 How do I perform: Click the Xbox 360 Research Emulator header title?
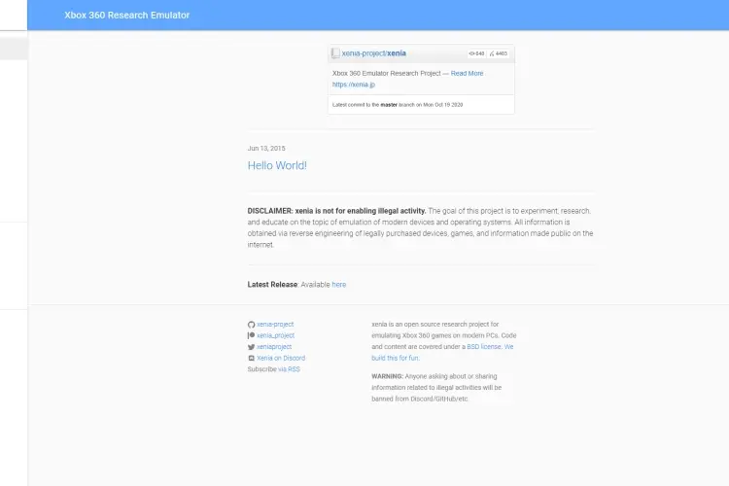(127, 16)
